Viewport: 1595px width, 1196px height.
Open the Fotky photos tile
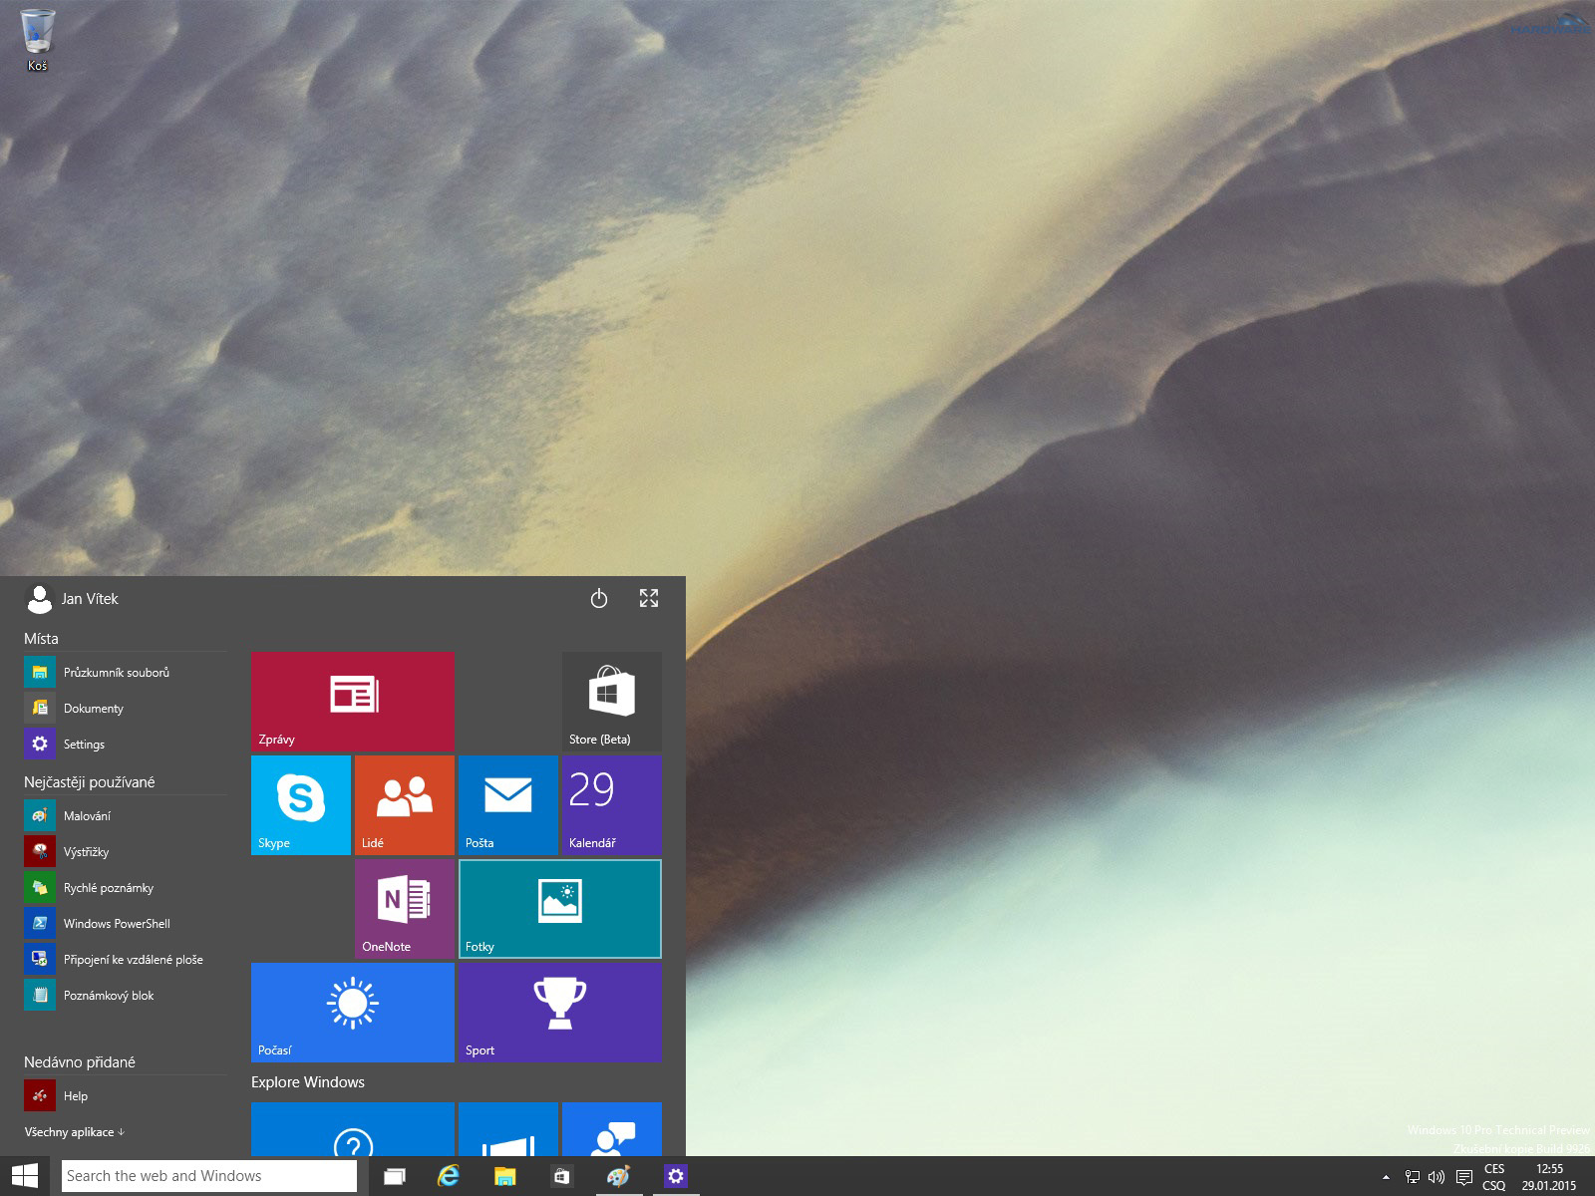pyautogui.click(x=559, y=908)
